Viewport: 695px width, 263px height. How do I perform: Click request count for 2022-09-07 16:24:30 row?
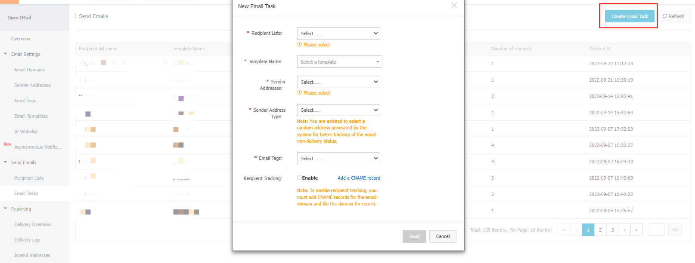pos(493,162)
